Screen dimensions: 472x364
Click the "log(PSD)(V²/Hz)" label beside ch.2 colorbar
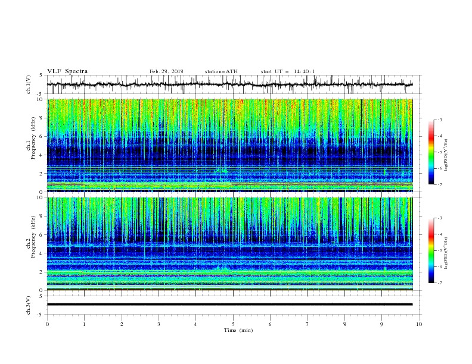point(446,253)
